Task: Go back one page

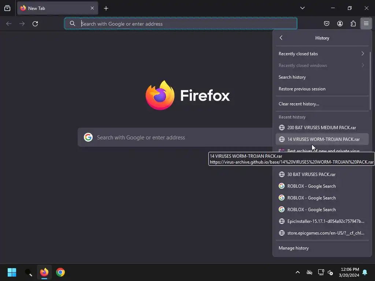Action: (x=9, y=24)
